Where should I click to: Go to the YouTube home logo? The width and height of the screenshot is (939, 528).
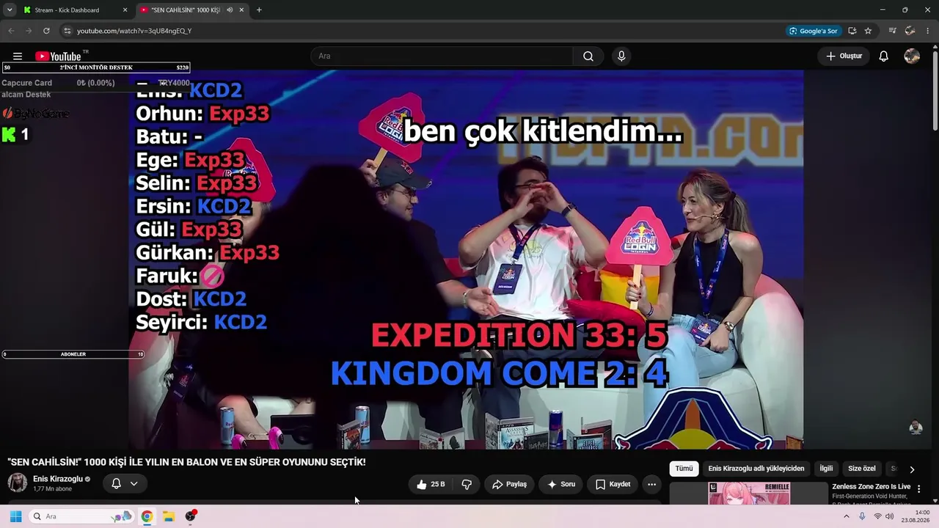point(58,56)
